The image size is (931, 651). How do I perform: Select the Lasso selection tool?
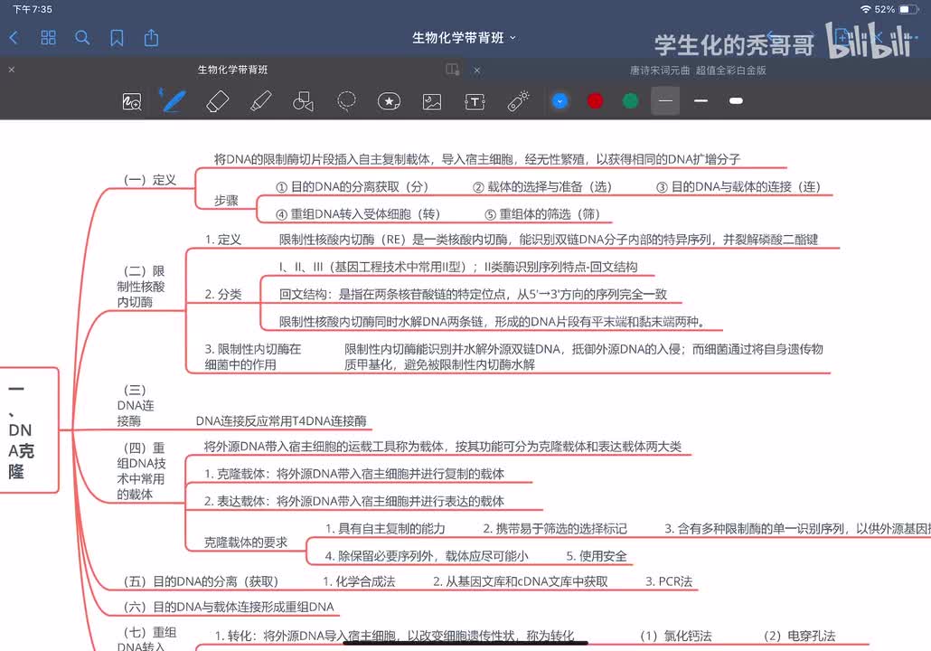coord(346,101)
